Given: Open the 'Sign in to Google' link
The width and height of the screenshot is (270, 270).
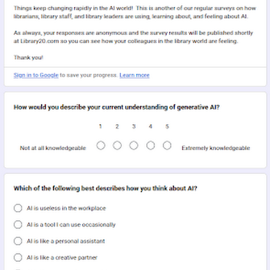Looking at the screenshot, I should coord(36,75).
